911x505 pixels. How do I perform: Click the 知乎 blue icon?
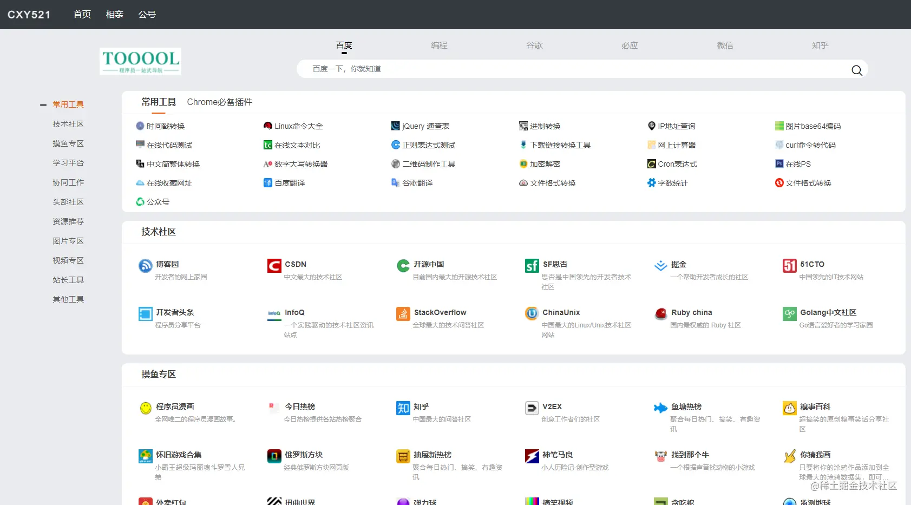point(403,408)
